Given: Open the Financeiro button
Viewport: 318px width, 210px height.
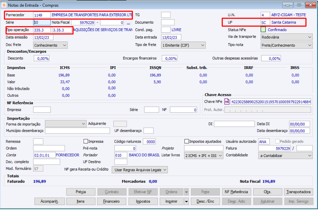Looking at the screenshot, I should [112, 201].
